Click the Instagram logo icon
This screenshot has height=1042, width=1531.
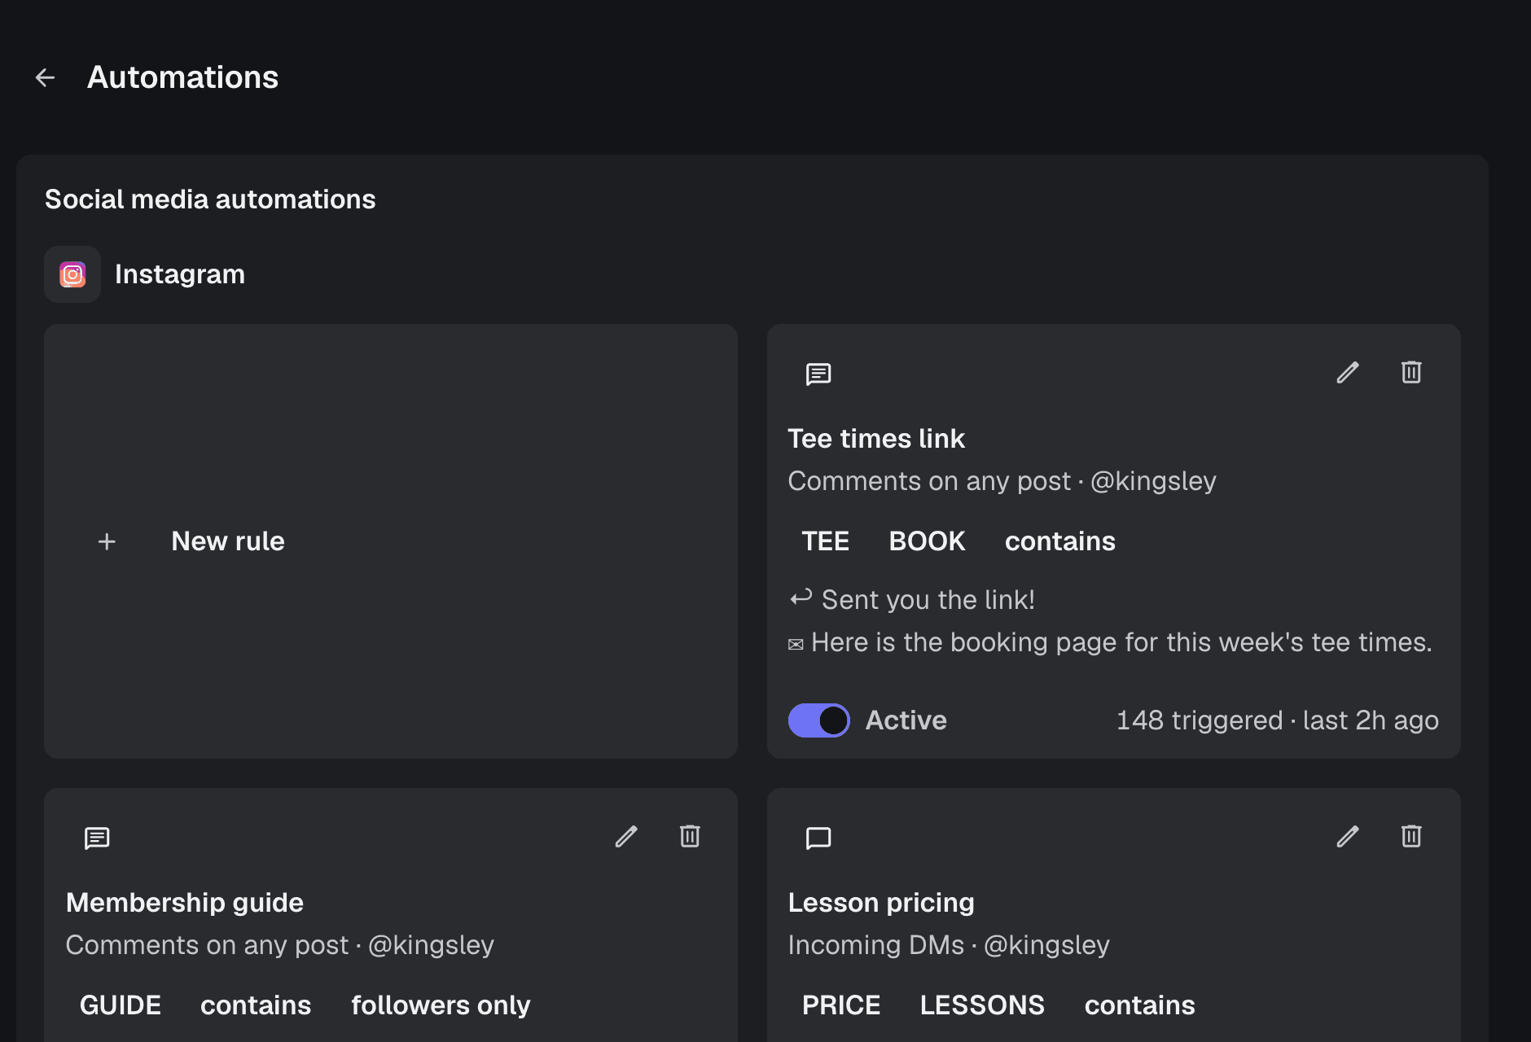pyautogui.click(x=72, y=274)
